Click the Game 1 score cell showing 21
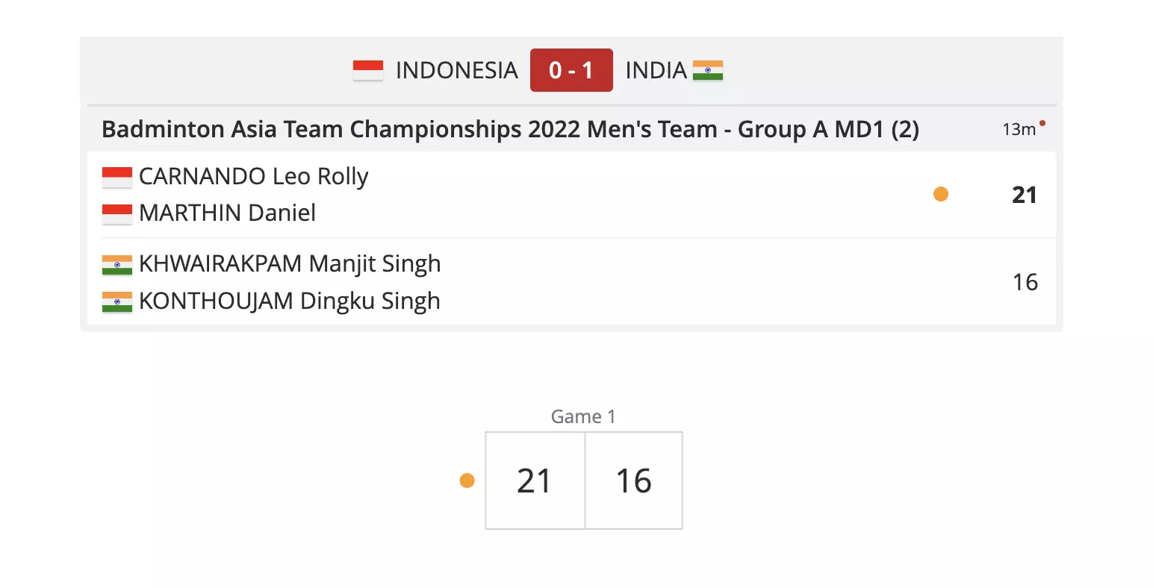1153x588 pixels. [535, 481]
